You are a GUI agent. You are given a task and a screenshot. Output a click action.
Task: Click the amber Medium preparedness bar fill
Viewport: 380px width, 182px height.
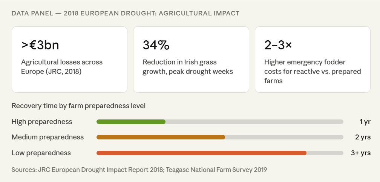[x=161, y=137]
